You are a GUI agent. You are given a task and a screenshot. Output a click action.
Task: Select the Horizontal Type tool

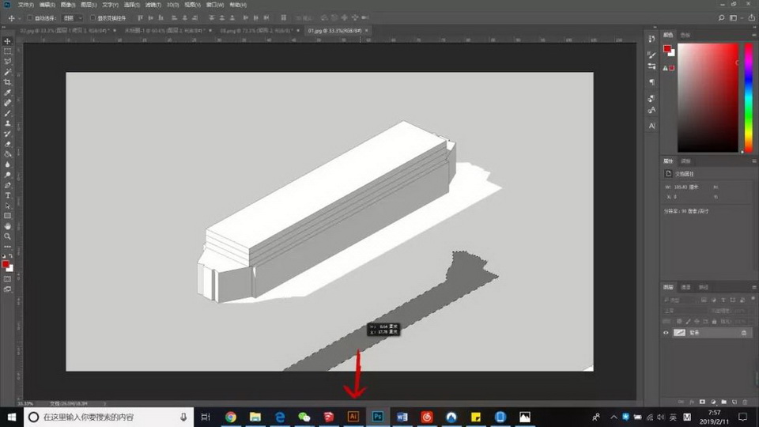8,195
